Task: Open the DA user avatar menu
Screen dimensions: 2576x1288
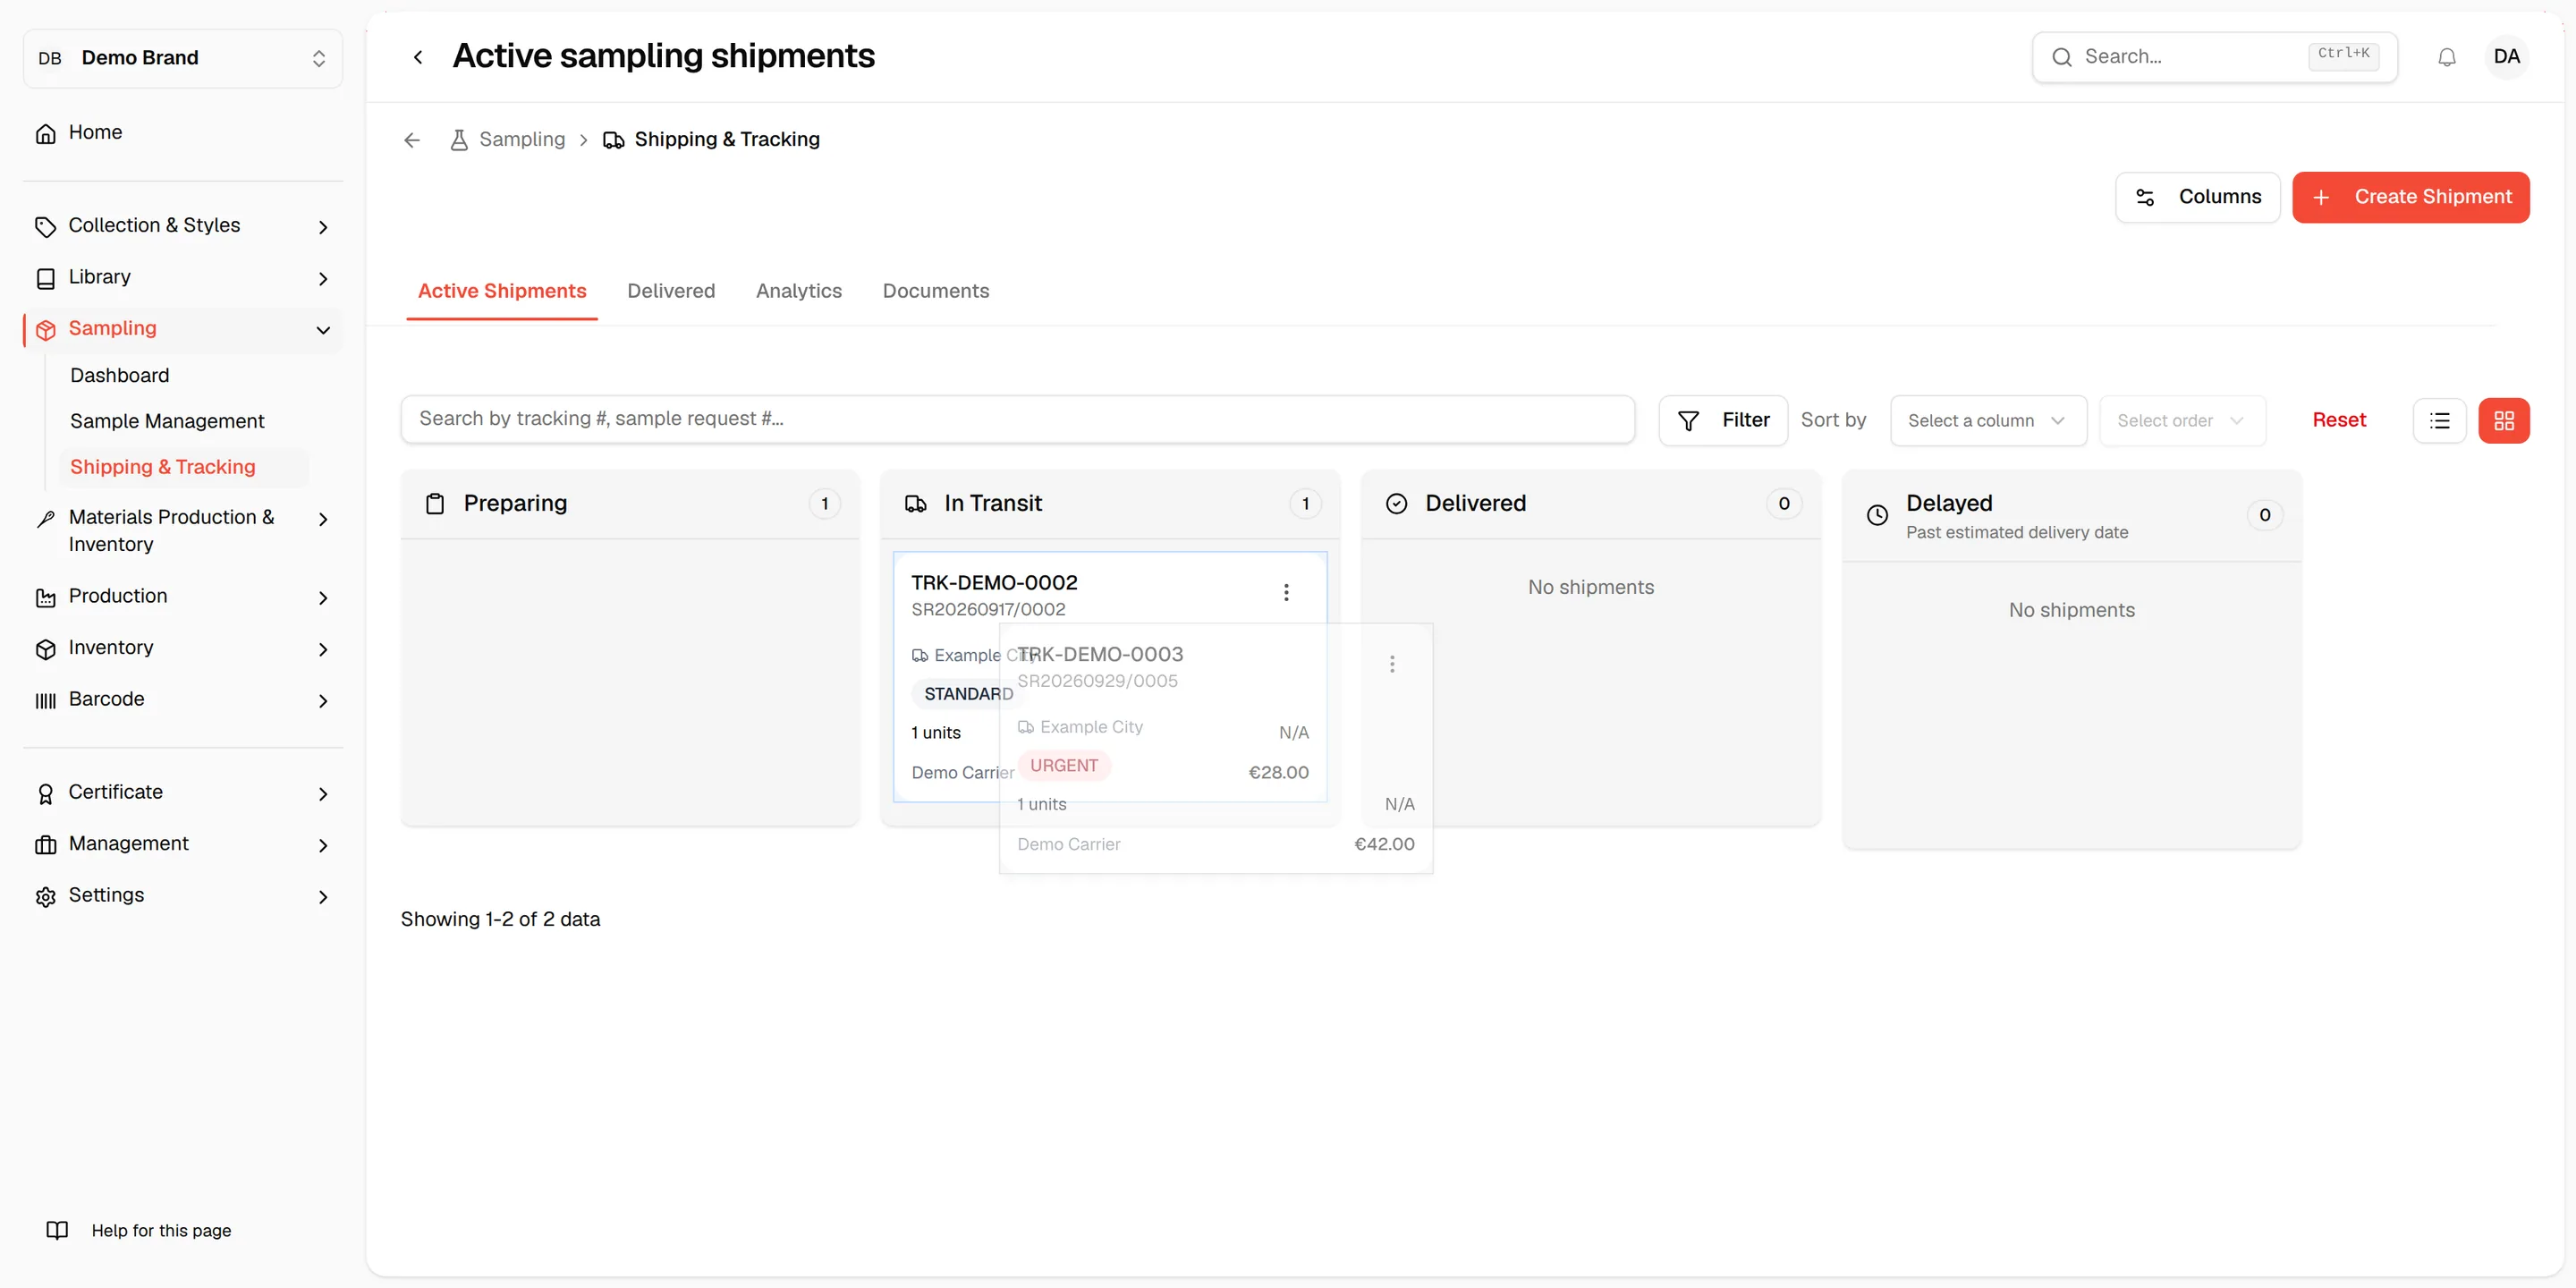Action: click(x=2506, y=57)
